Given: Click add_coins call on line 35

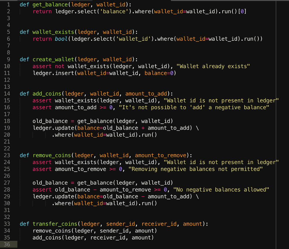Looking at the screenshot, I should point(47,237).
